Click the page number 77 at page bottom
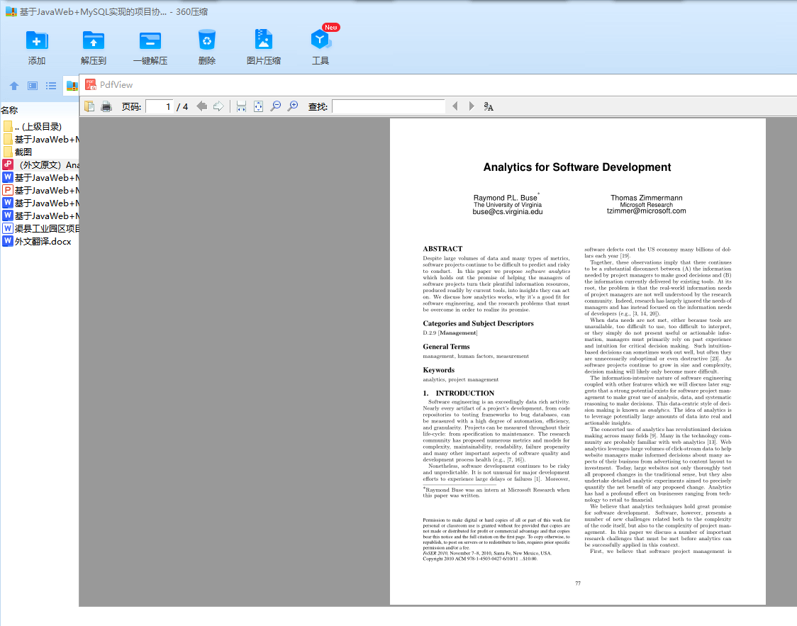Screen dimensions: 797x626 (x=578, y=583)
